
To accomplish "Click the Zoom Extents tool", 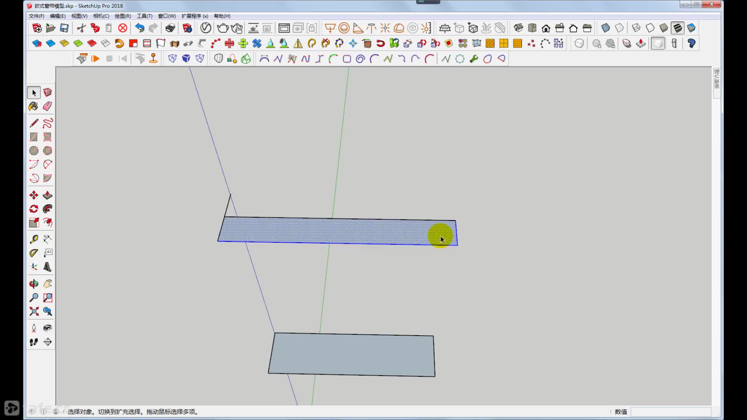I will pyautogui.click(x=34, y=311).
